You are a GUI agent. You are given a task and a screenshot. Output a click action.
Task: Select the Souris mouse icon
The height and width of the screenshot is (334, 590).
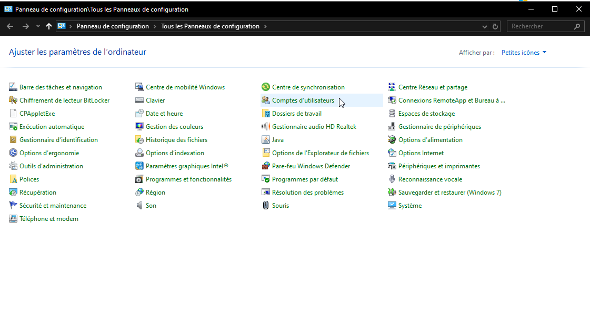click(266, 206)
